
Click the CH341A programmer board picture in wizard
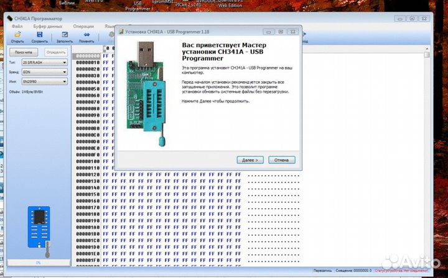point(146,94)
